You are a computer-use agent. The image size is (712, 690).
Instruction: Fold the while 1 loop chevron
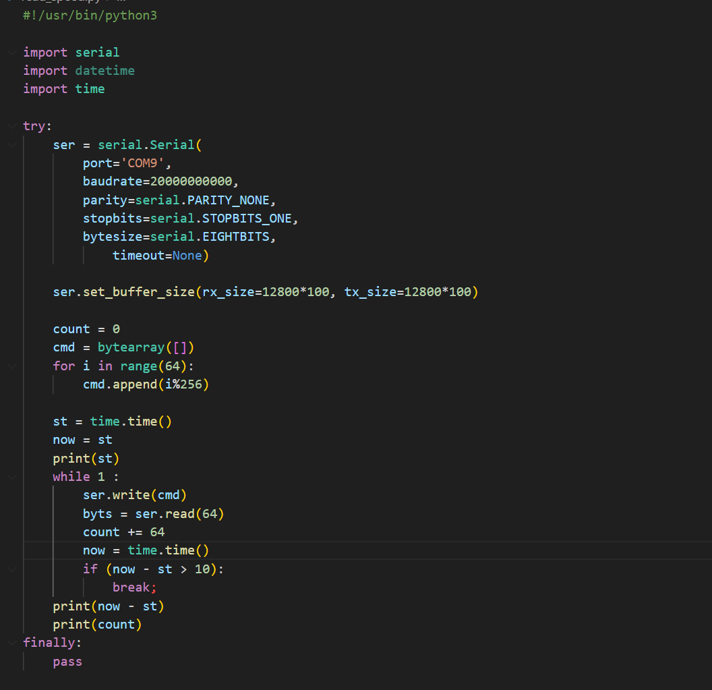tap(12, 476)
